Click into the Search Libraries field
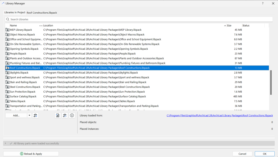Viewport: 278px width, 157px height. pyautogui.click(x=139, y=19)
